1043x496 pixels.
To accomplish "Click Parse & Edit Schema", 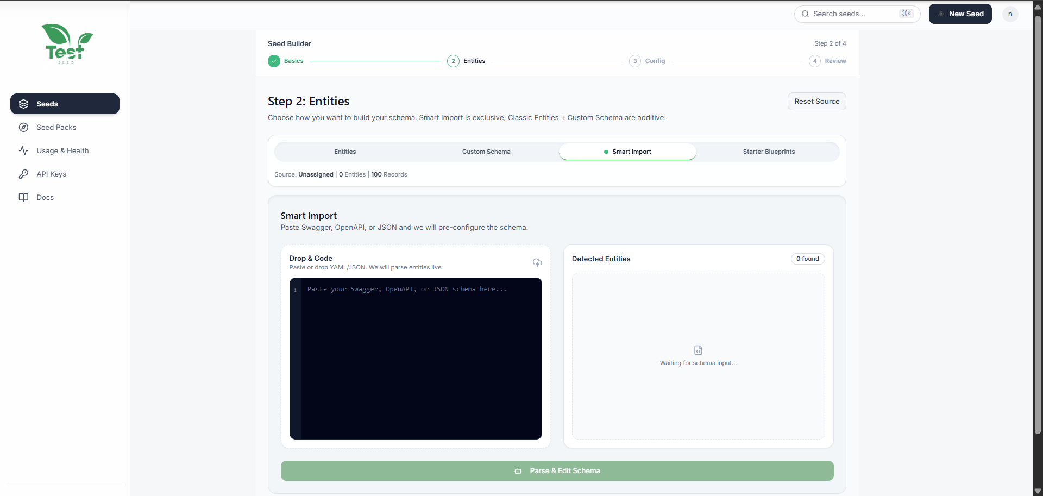I will click(557, 470).
